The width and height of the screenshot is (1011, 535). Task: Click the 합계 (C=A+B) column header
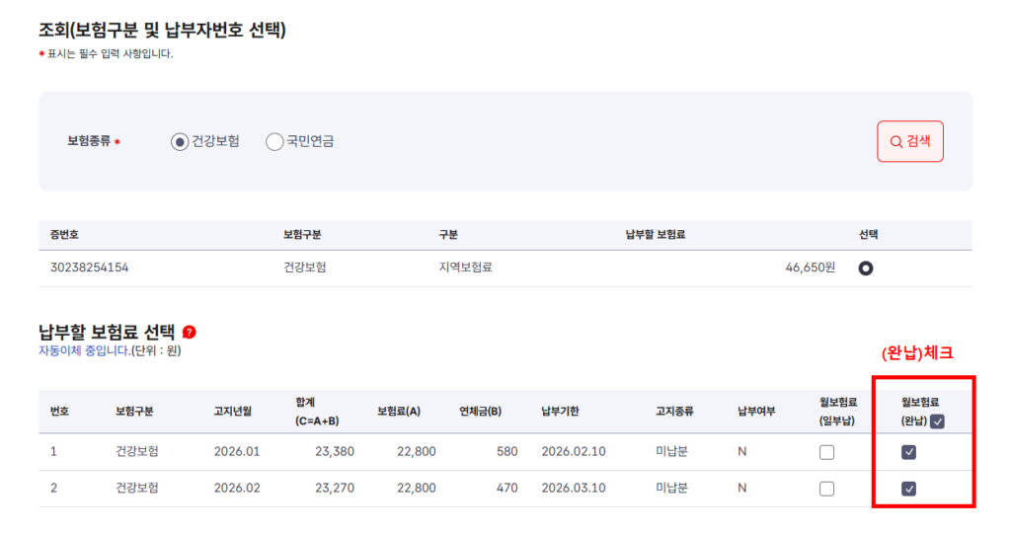tap(317, 412)
